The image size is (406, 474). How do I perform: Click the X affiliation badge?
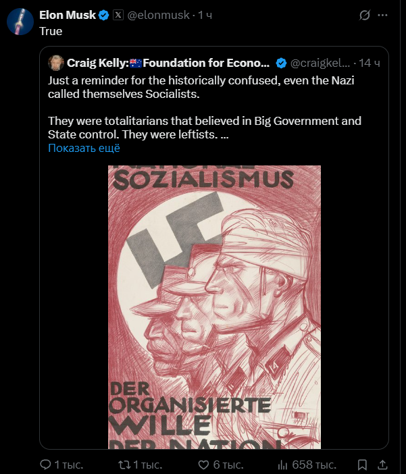(118, 15)
